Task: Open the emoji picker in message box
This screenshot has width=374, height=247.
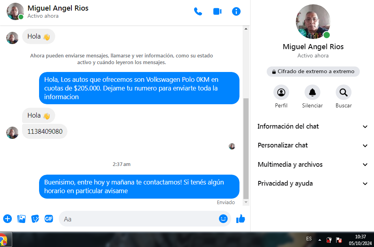Action: coord(223,219)
